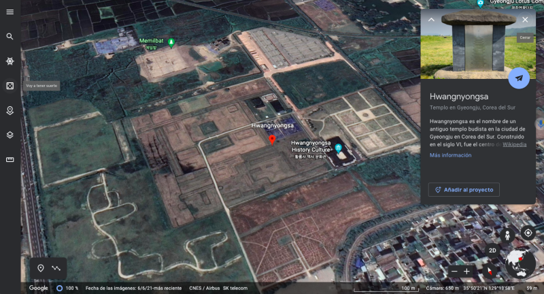544x294 pixels.
Task: Open the search tool in sidebar
Action: 10,37
